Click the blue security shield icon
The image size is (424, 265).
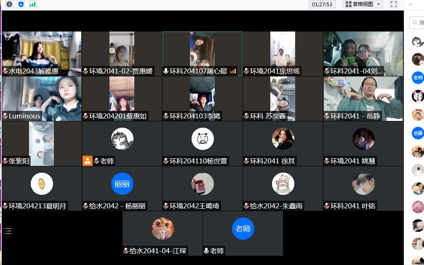21,4
